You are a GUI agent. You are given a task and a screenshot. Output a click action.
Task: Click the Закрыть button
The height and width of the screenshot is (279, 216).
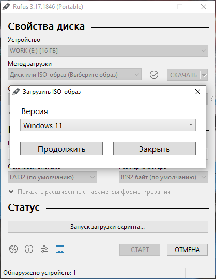[155, 148]
